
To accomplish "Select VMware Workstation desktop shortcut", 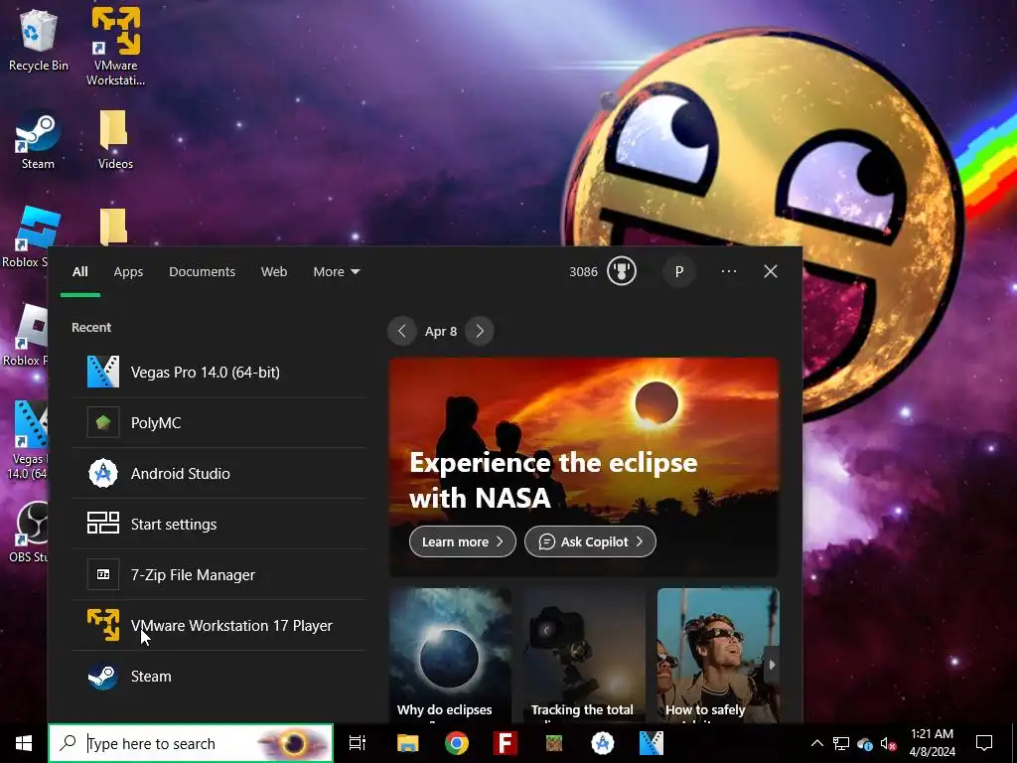I will (x=115, y=47).
